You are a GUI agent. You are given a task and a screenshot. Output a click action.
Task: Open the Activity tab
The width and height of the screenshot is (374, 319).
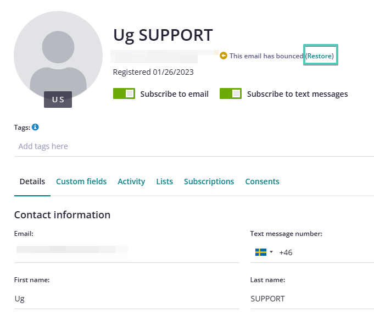[x=131, y=182]
